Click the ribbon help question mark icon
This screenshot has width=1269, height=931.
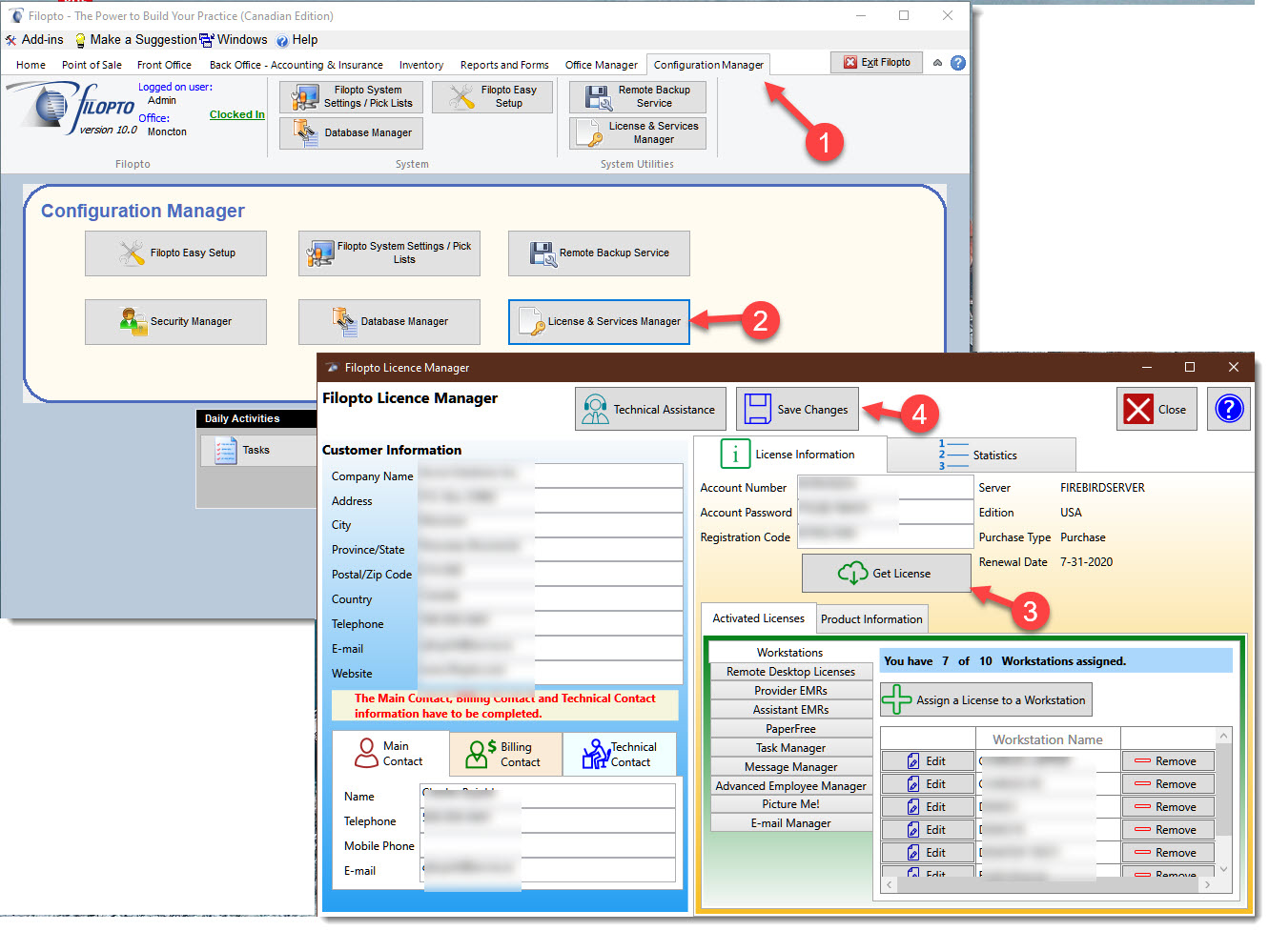click(x=958, y=63)
